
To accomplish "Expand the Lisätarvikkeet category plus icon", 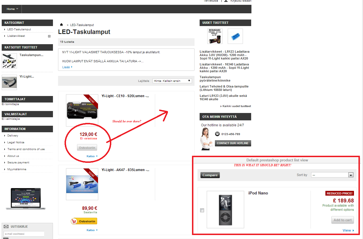I will coord(49,36).
